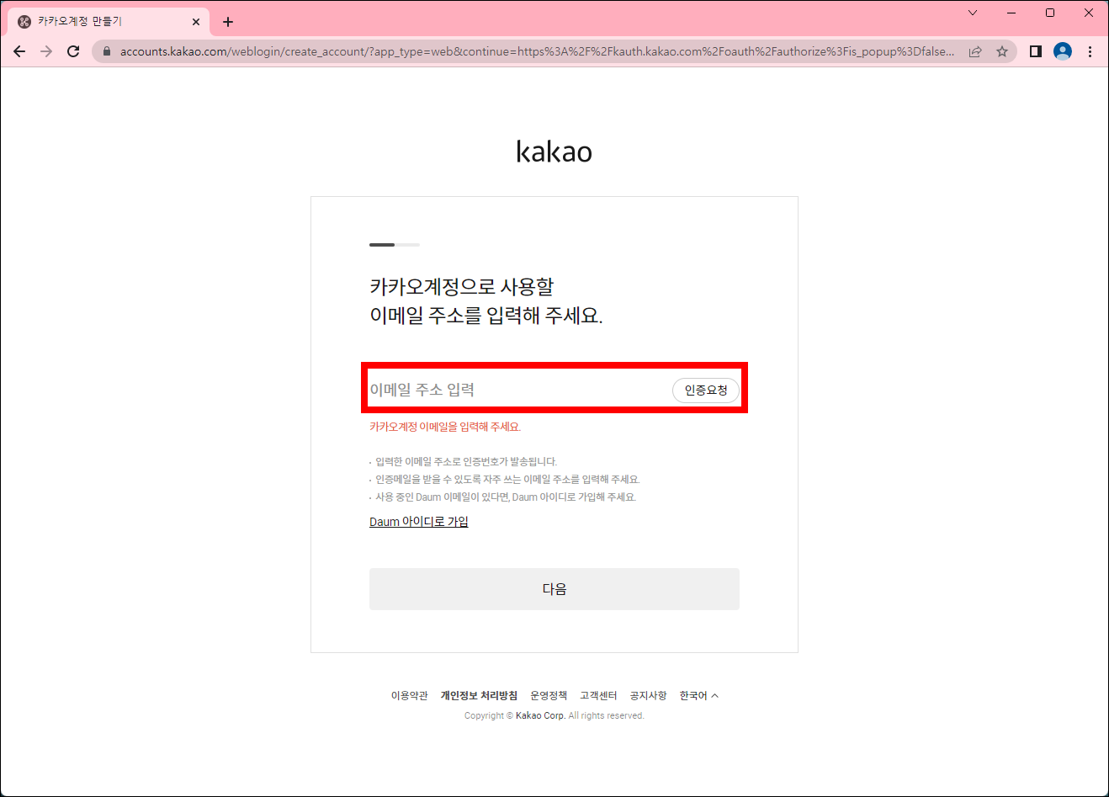
Task: Bookmark this page with the star icon
Action: coord(1002,51)
